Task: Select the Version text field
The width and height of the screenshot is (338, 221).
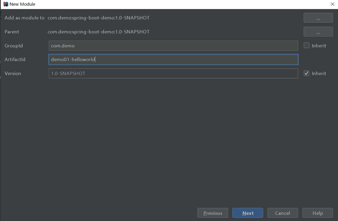Action: tap(173, 73)
